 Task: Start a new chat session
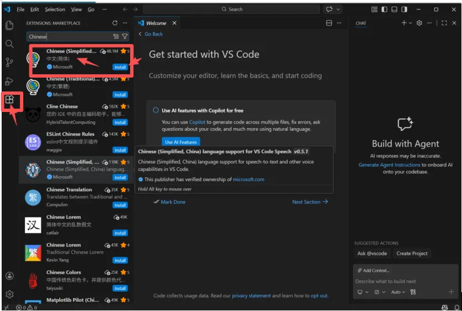tap(404, 23)
